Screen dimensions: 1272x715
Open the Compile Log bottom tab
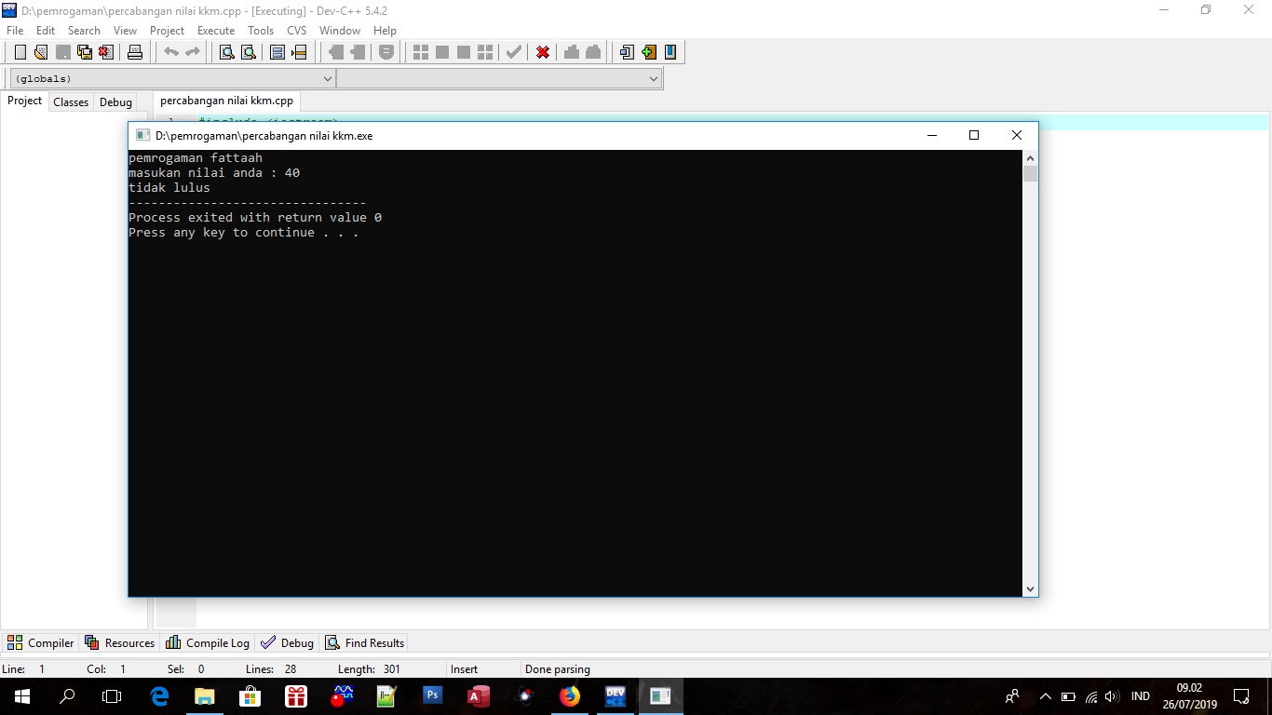208,642
